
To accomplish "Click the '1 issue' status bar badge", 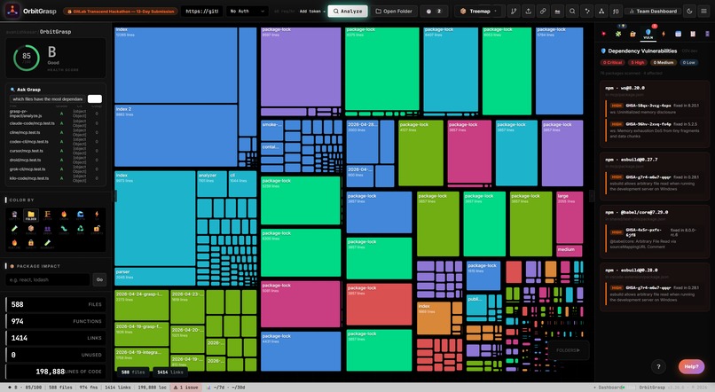I will pyautogui.click(x=185, y=388).
